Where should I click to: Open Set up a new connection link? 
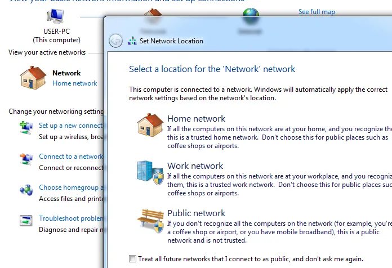(71, 126)
